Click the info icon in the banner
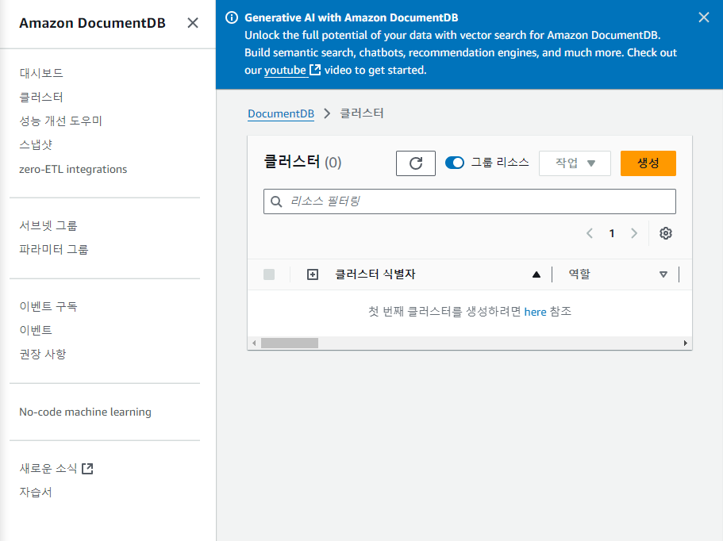The image size is (723, 541). click(x=232, y=17)
